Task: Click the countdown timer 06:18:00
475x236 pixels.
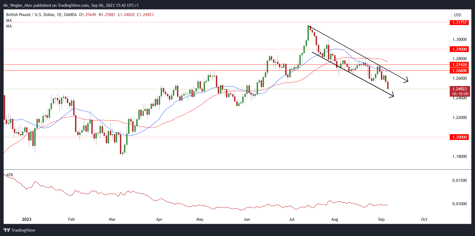Action: (460, 94)
